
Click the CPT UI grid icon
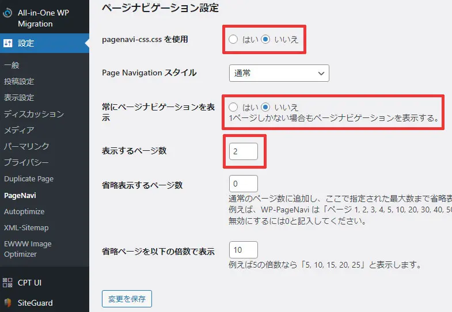[7, 283]
